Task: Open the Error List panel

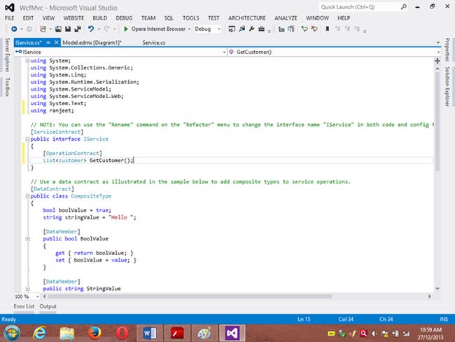Action: coord(24,306)
